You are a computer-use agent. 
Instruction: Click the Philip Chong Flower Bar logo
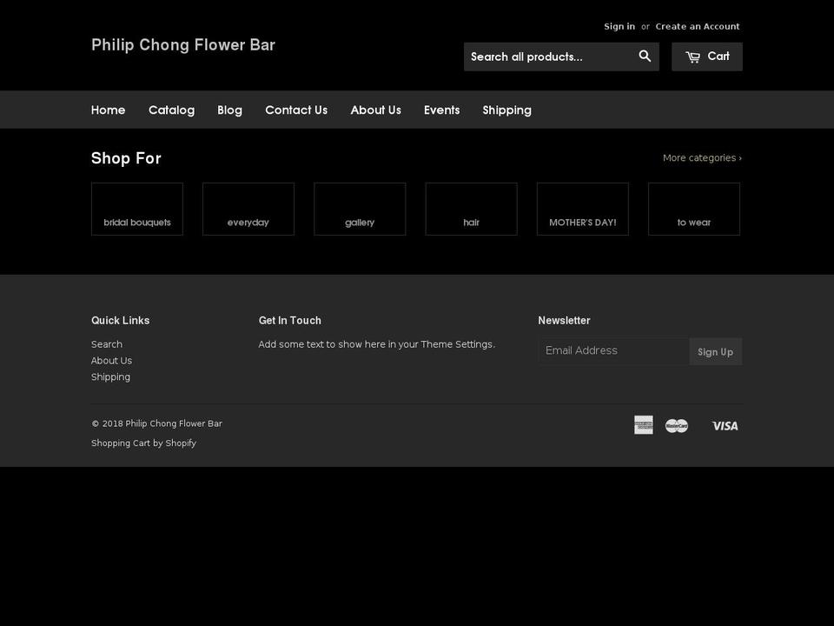pos(183,44)
